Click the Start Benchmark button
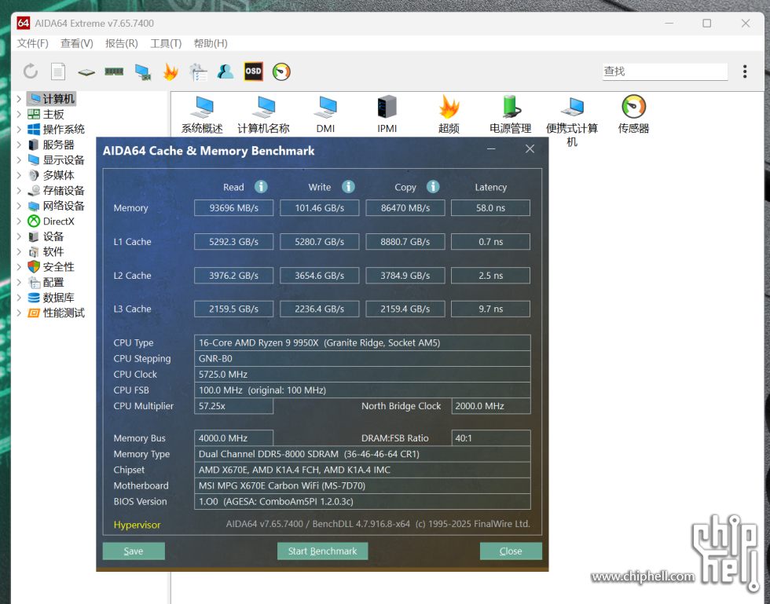 point(322,551)
